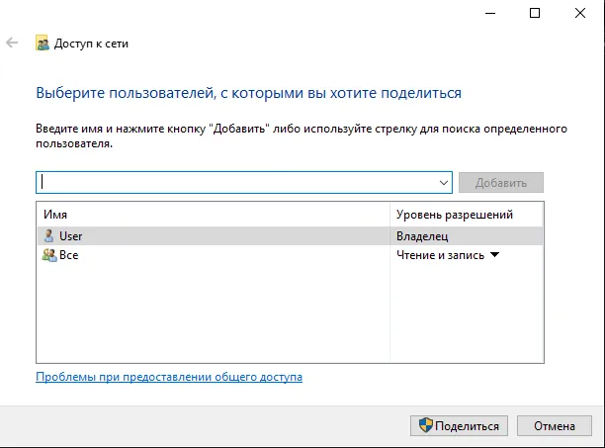Click the Доступ к сети window title
The image size is (605, 448).
[91, 44]
